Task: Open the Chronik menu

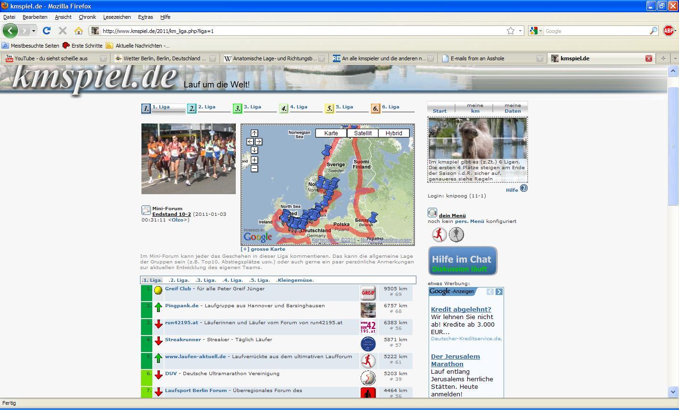Action: pyautogui.click(x=87, y=17)
